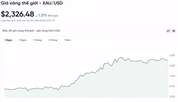Click the highest peak of the price line
Image resolution: width=178 pixels, height=102 pixels.
[122, 57]
